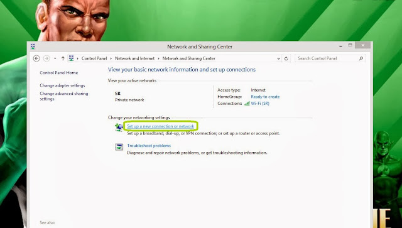This screenshot has width=402, height=228.
Task: Click the View your active networks heading
Action: tap(132, 80)
